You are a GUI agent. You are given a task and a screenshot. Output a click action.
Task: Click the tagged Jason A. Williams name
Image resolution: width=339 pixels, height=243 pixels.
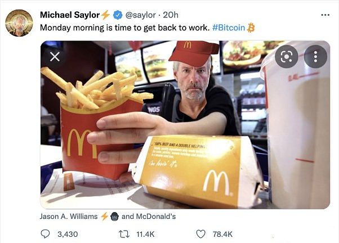[x=69, y=216]
